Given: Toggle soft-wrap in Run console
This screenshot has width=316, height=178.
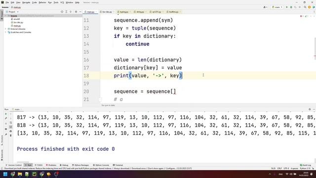Looking at the screenshot, I should [x=11, y=123].
